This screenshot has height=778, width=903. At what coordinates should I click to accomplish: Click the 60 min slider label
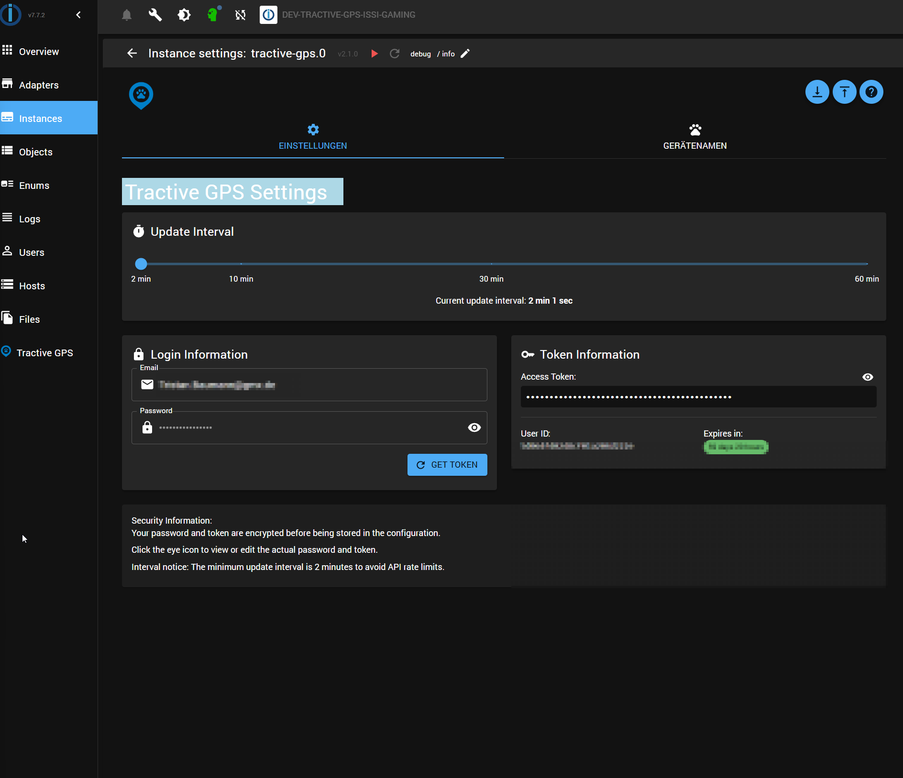click(x=867, y=279)
